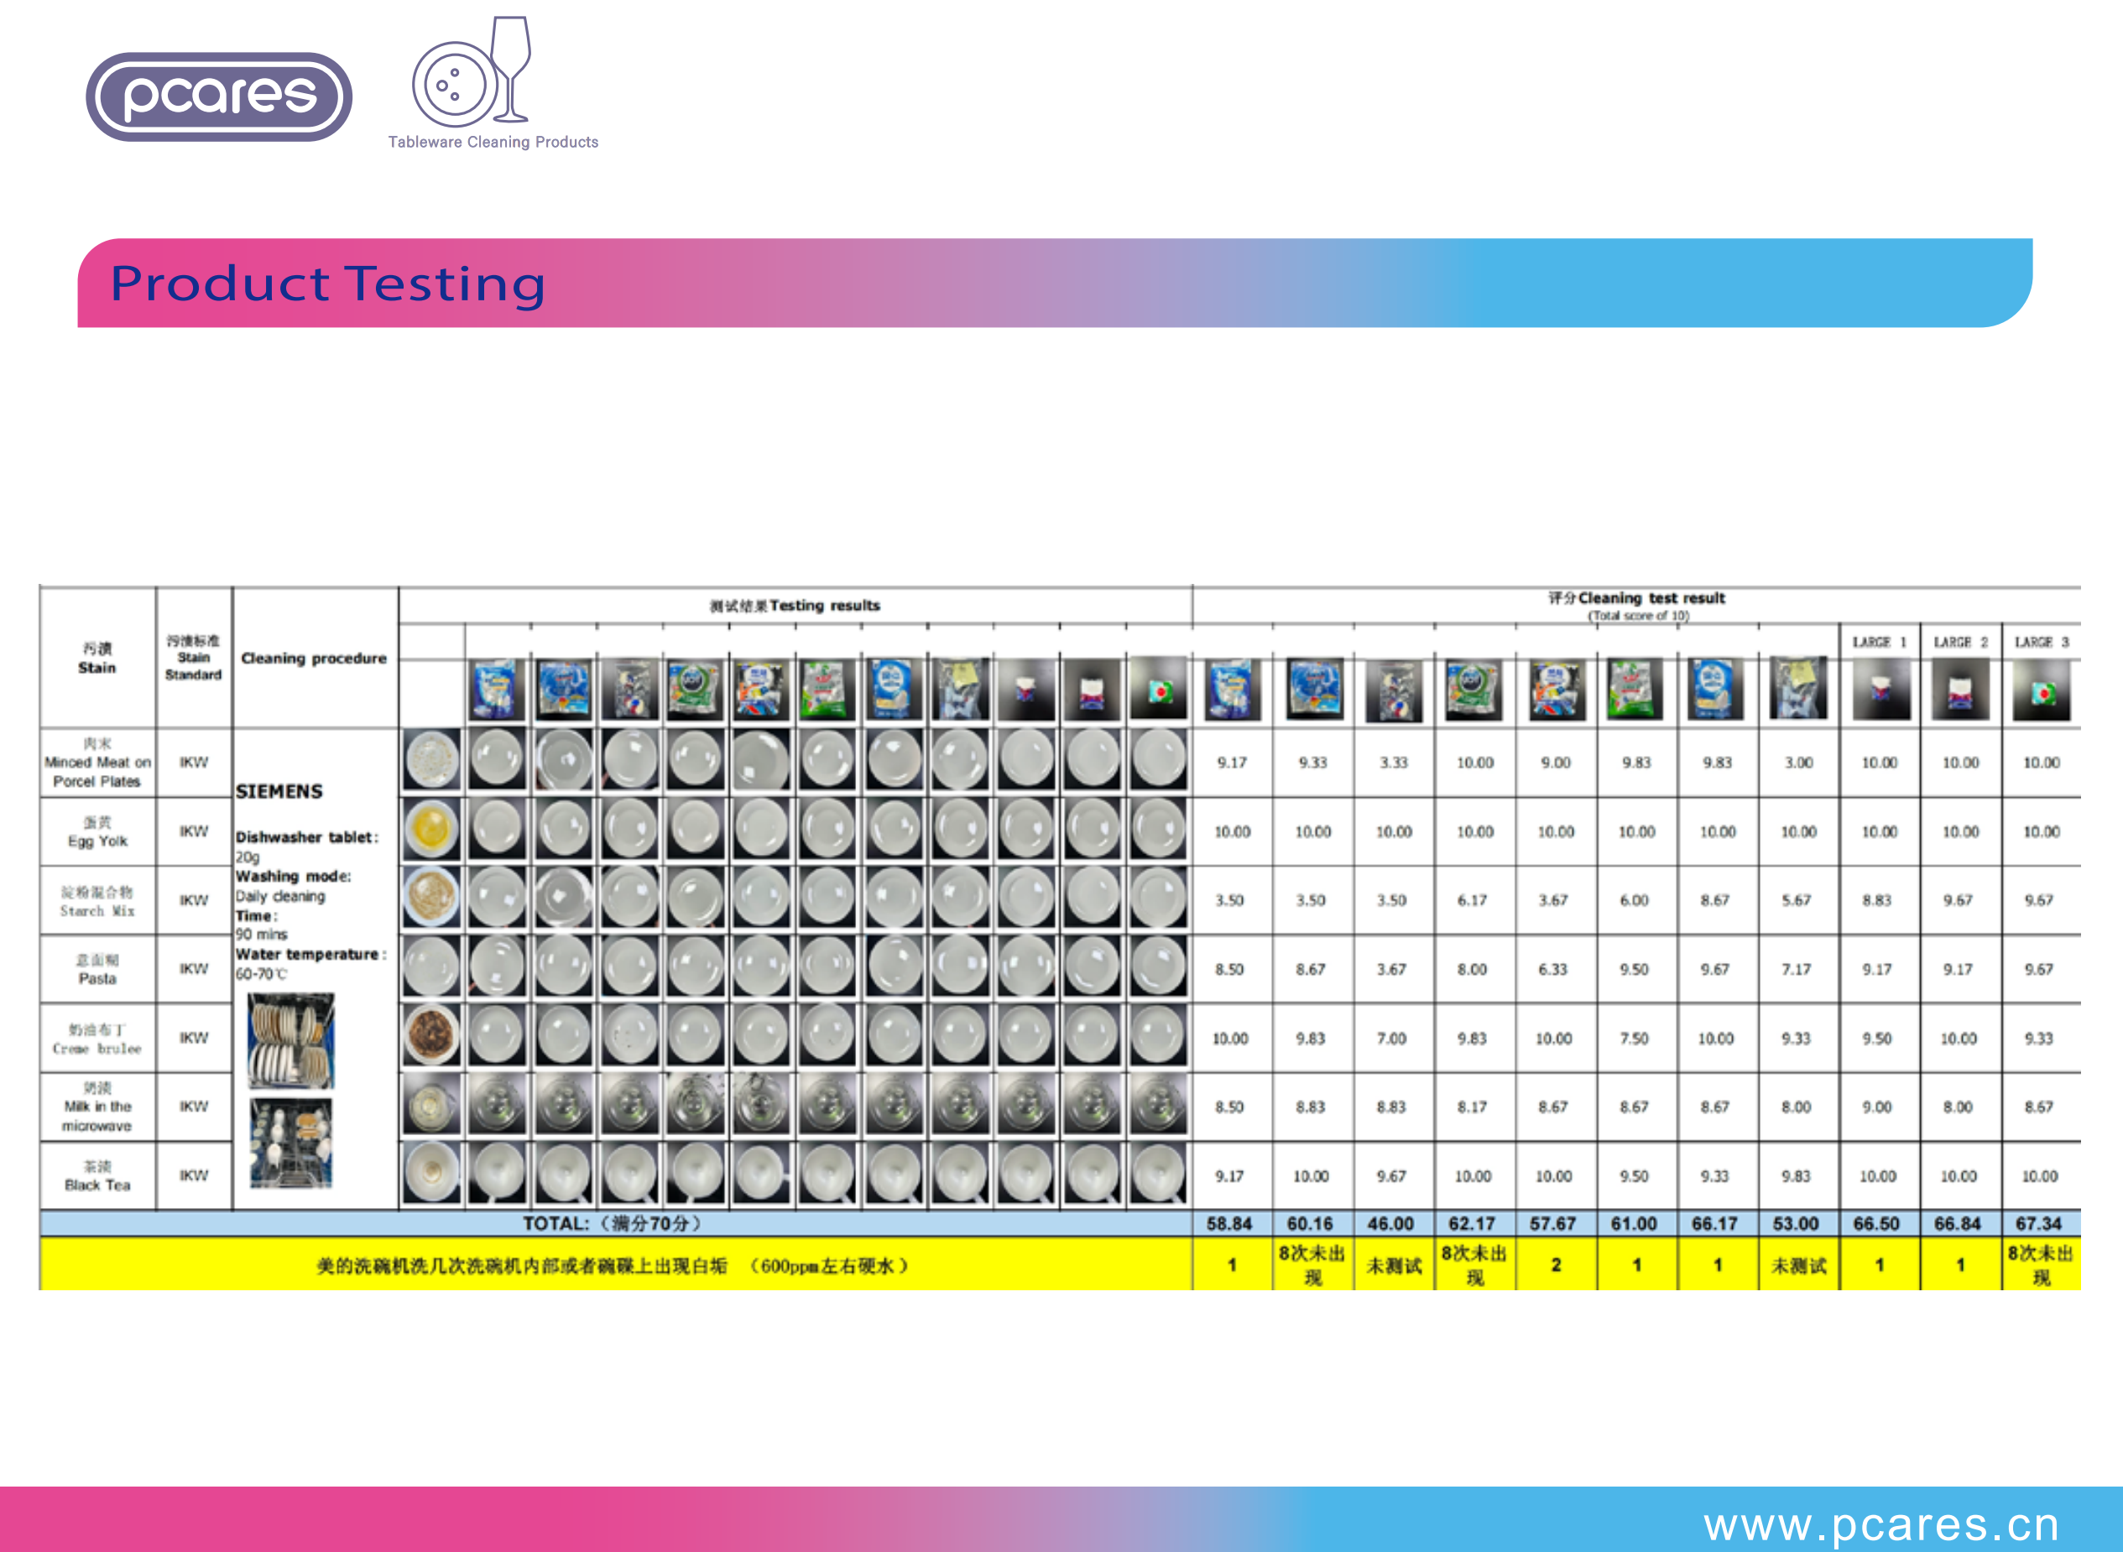The image size is (2123, 1552).
Task: Click the product image under LARGE 2
Action: [1960, 691]
